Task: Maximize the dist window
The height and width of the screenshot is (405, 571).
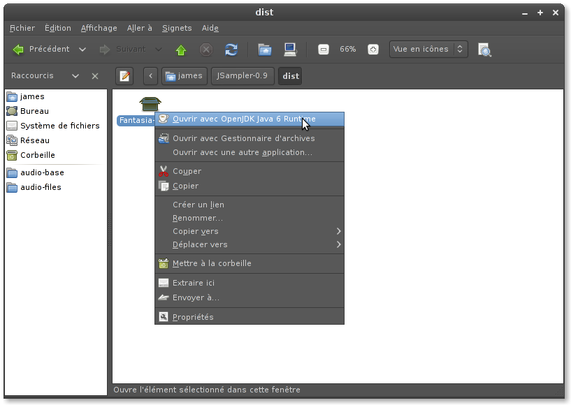Action: click(540, 13)
